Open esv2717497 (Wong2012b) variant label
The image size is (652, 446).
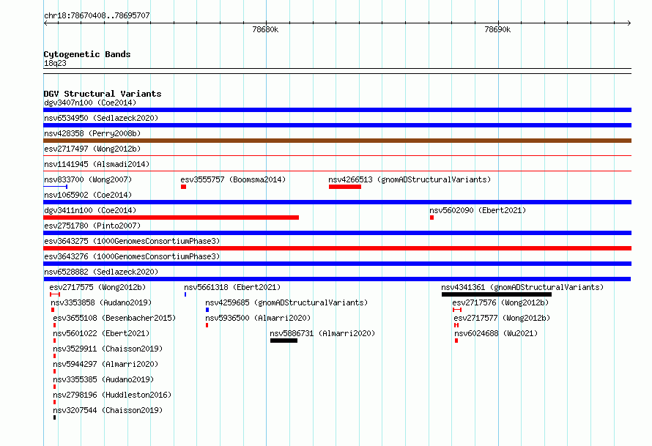coord(92,149)
